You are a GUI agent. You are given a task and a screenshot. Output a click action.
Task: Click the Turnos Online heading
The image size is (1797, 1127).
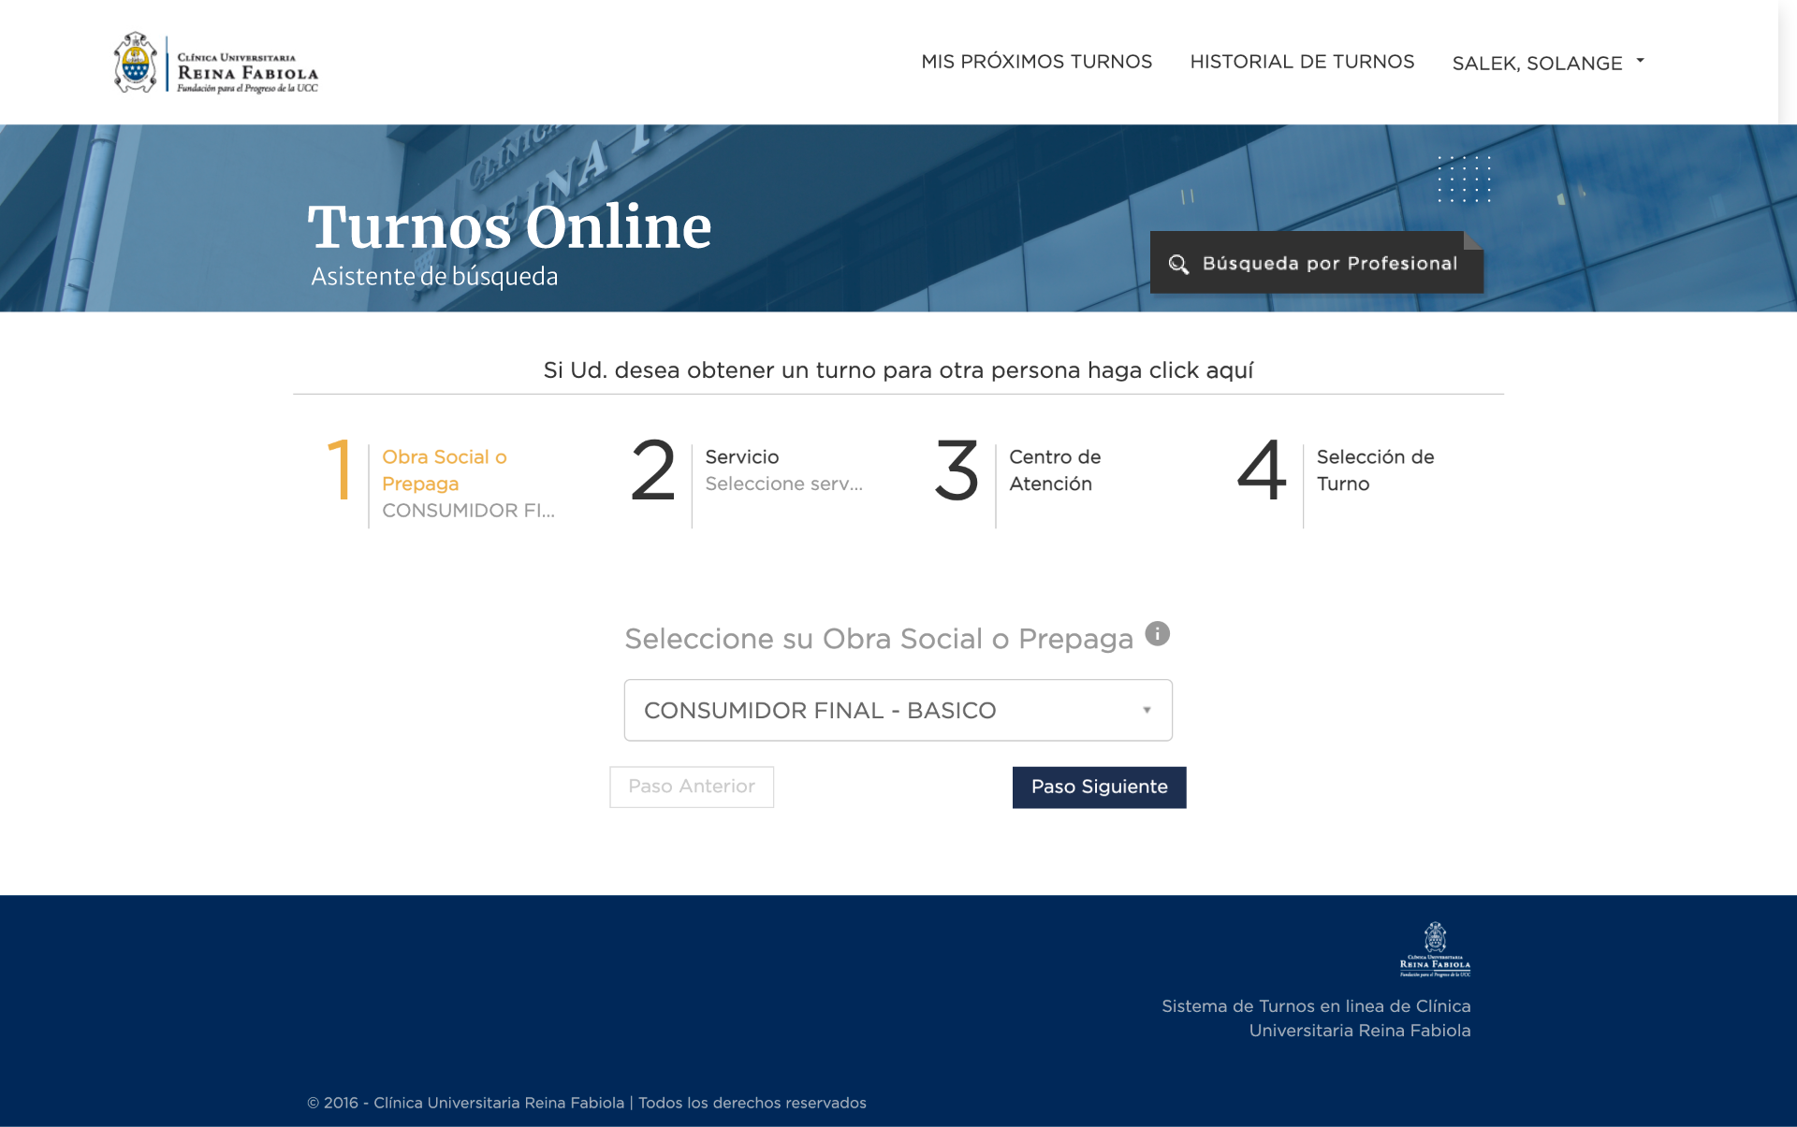coord(510,227)
